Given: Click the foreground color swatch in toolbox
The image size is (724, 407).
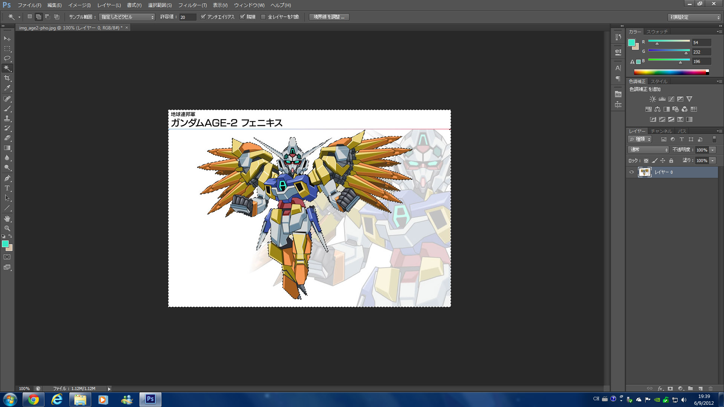Looking at the screenshot, I should coord(5,244).
